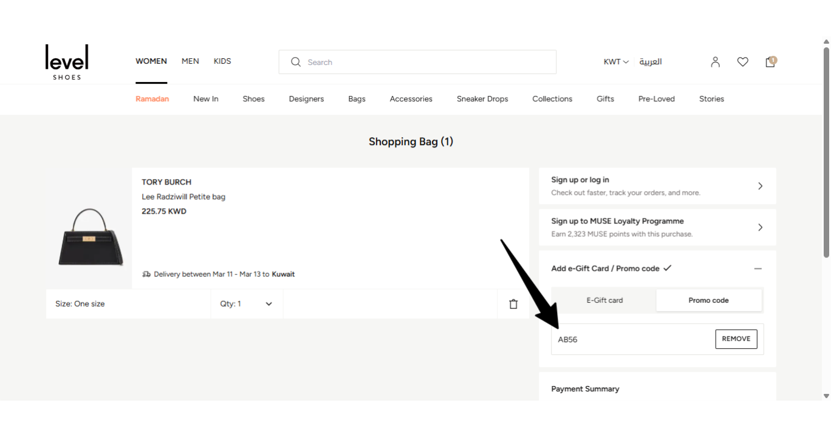This screenshot has width=831, height=437.
Task: Open the account profile icon
Action: 716,62
